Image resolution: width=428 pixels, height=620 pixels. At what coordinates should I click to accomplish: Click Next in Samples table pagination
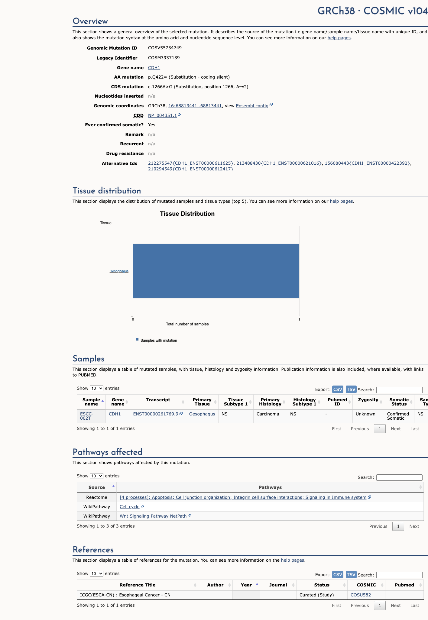pos(396,429)
